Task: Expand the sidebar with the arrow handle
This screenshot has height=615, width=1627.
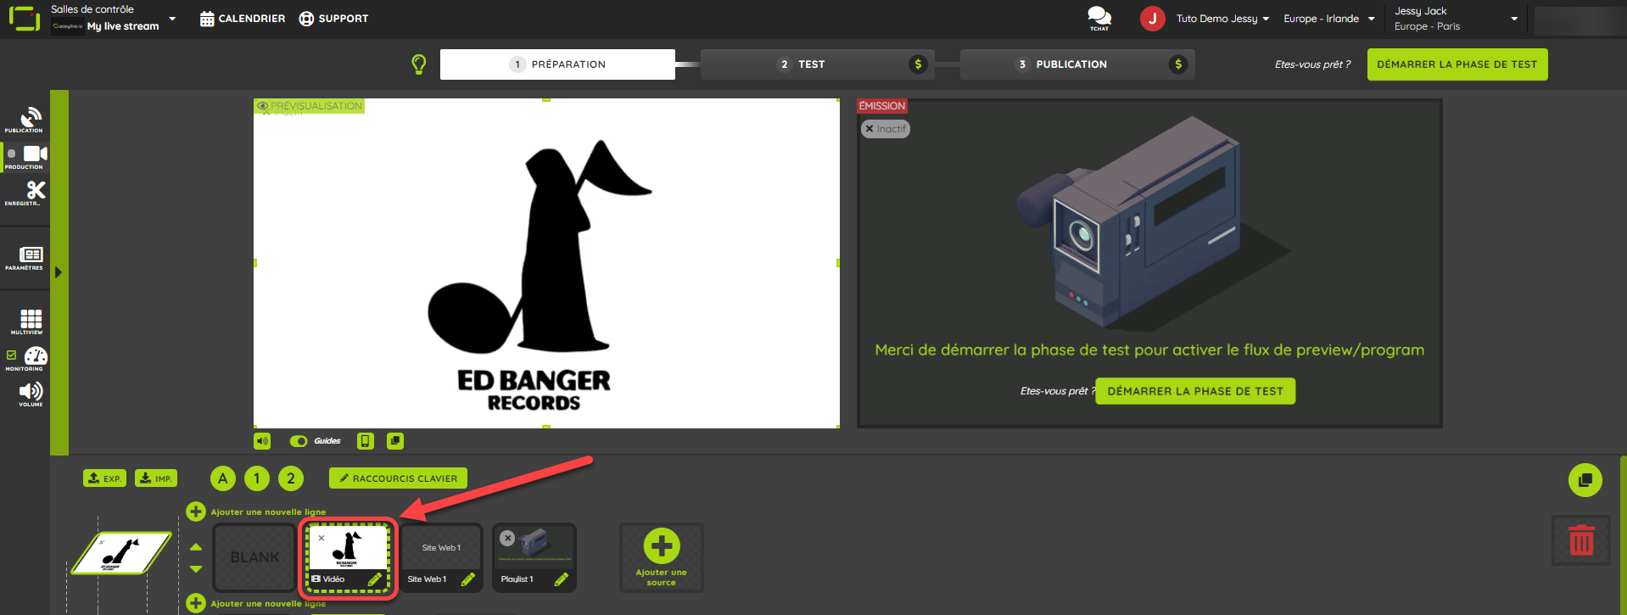Action: 59,272
